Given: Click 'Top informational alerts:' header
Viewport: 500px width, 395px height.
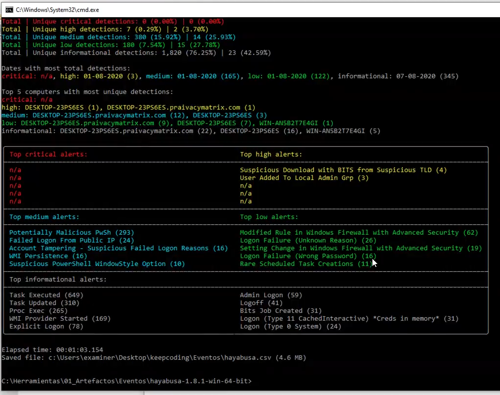Looking at the screenshot, I should tap(58, 280).
